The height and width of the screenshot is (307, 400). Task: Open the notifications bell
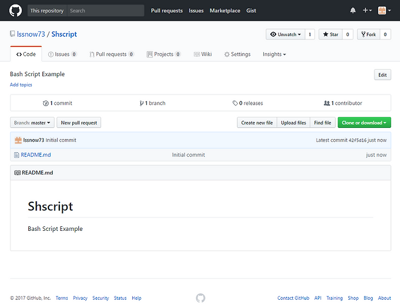[x=353, y=11]
